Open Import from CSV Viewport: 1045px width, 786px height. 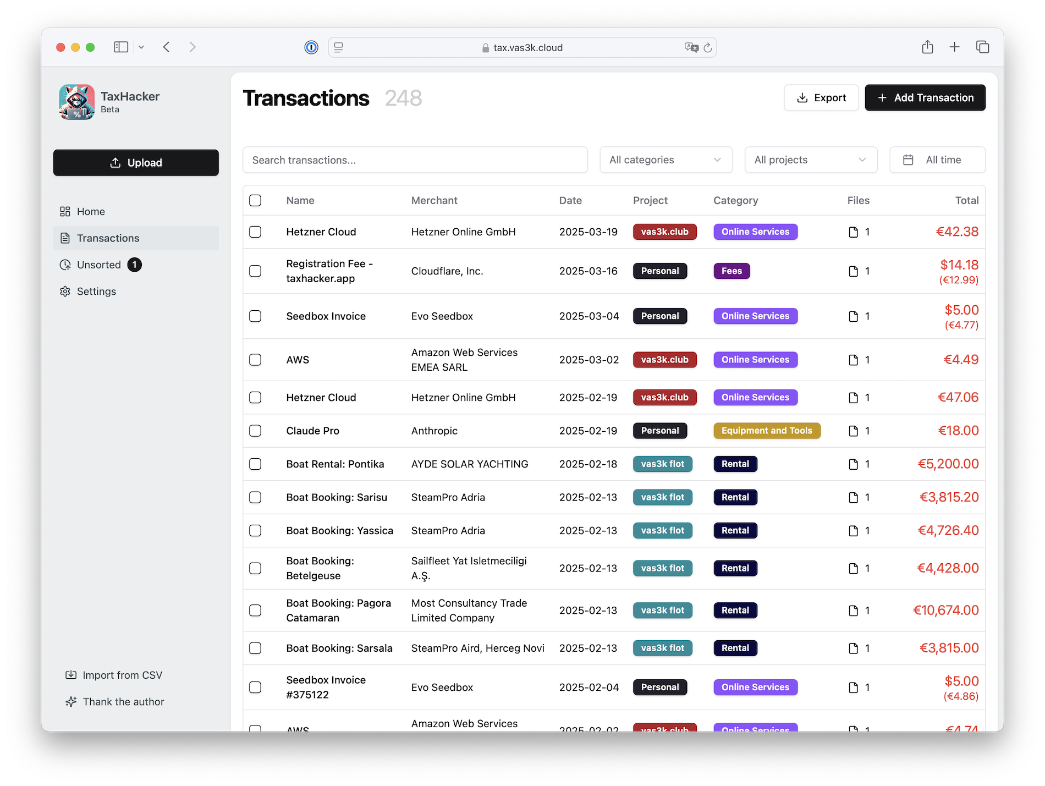tap(114, 675)
